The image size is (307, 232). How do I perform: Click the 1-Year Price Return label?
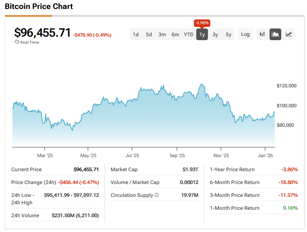(x=232, y=169)
